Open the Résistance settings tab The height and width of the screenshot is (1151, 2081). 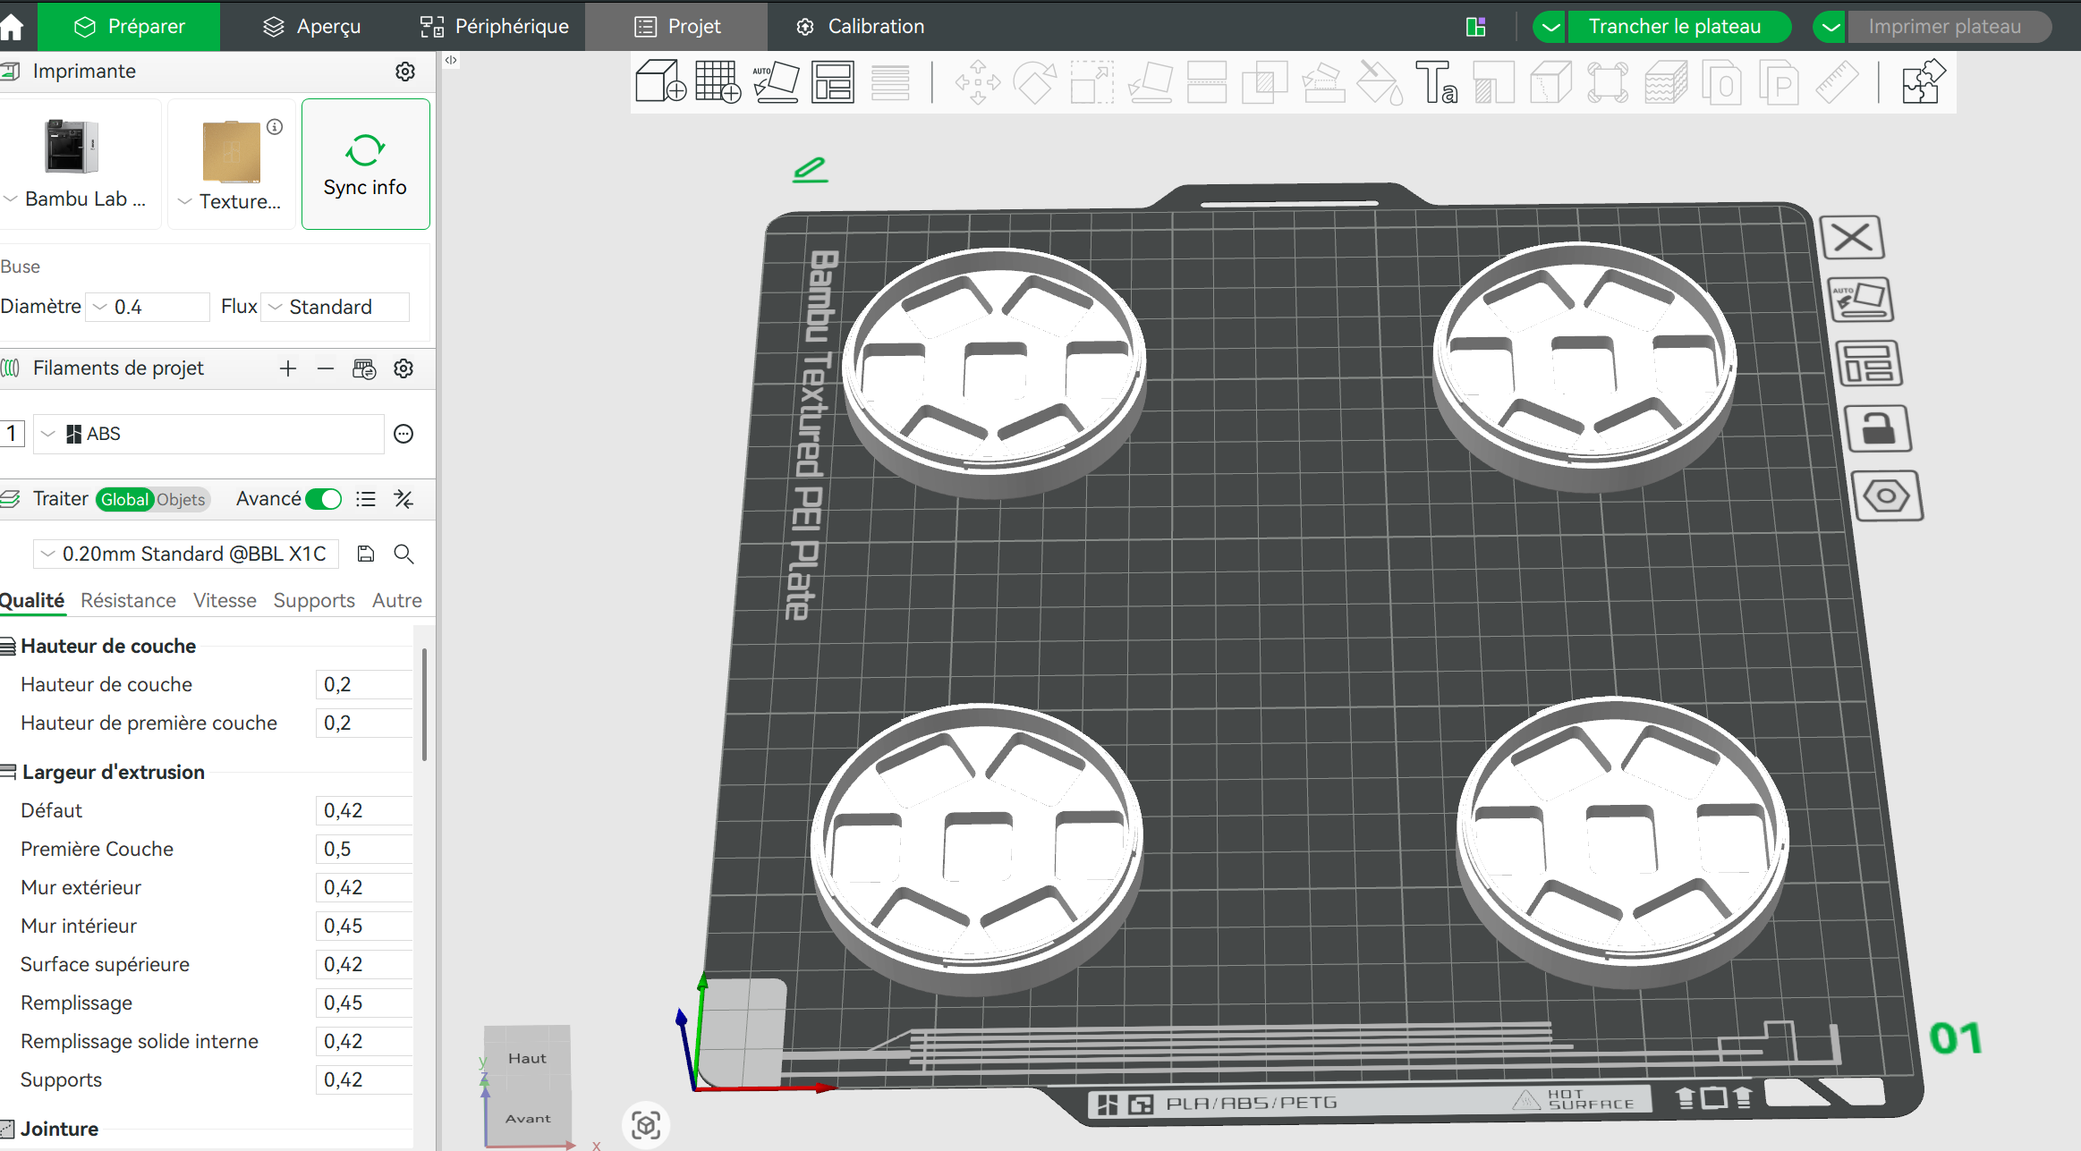point(128,600)
